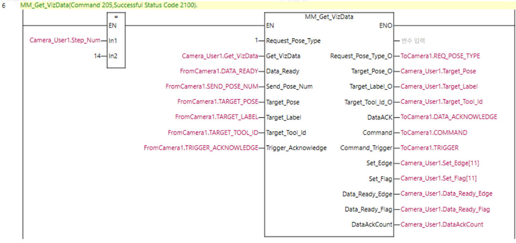Click the Request_Pose_Type input pin label
This screenshot has width=516, height=243.
pyautogui.click(x=293, y=41)
